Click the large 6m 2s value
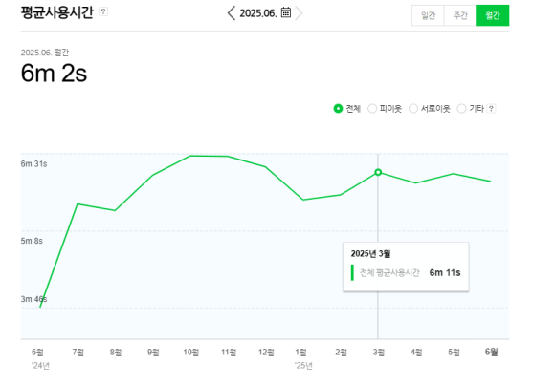 point(54,74)
